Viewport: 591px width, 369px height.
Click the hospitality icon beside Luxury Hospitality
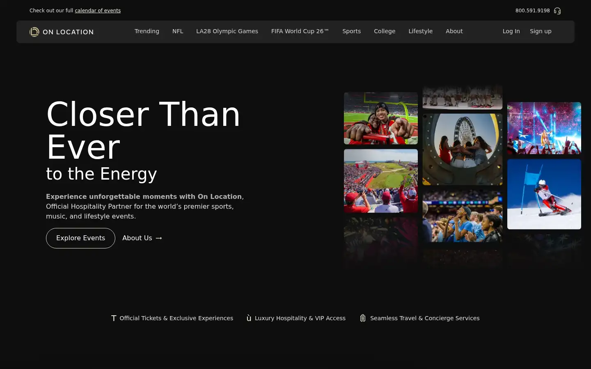point(249,318)
